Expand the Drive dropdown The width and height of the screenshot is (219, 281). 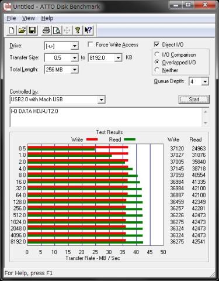75,46
